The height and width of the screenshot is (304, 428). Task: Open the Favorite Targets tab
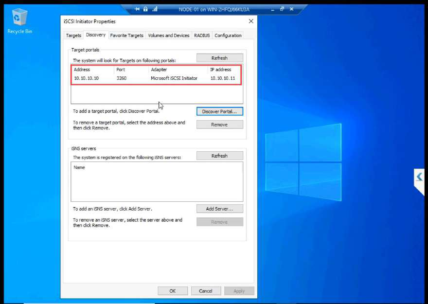tap(126, 36)
